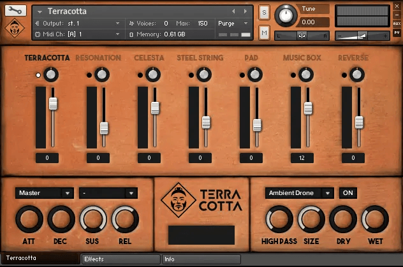This screenshot has width=403, height=267.
Task: Mute the instrument with M button
Action: tap(264, 32)
